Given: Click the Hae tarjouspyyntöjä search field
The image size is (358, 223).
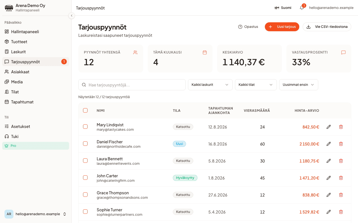Looking at the screenshot, I should pos(132,85).
